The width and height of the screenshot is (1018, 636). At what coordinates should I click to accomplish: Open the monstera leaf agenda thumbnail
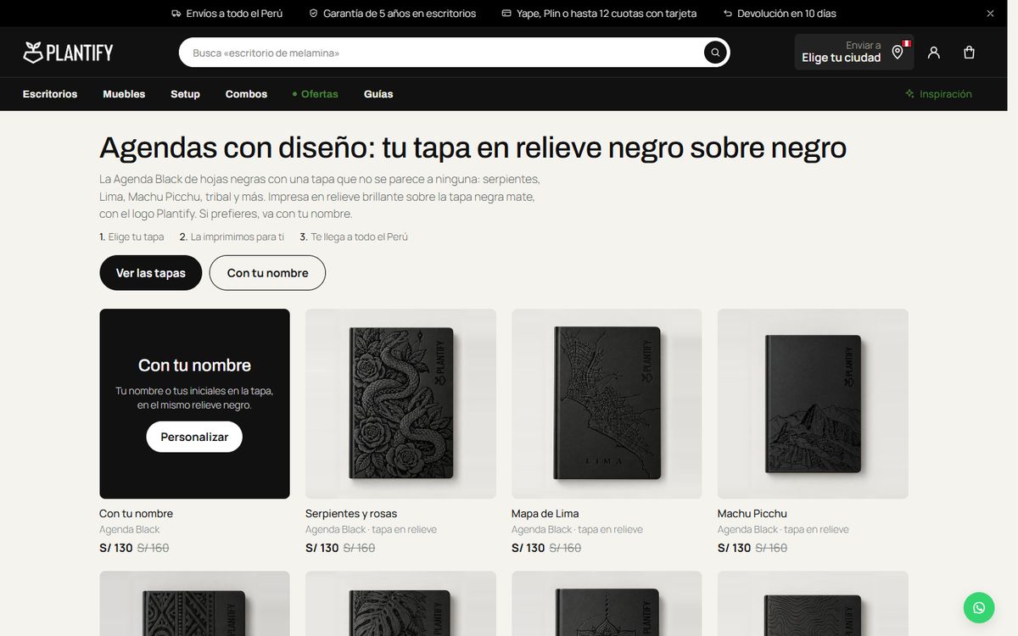[400, 603]
